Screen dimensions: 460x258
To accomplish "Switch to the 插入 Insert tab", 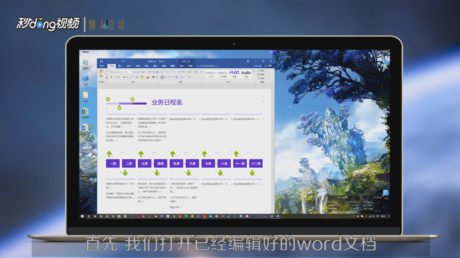I will (x=120, y=66).
